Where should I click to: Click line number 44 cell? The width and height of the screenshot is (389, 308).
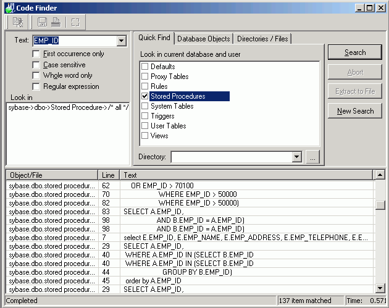(x=109, y=272)
